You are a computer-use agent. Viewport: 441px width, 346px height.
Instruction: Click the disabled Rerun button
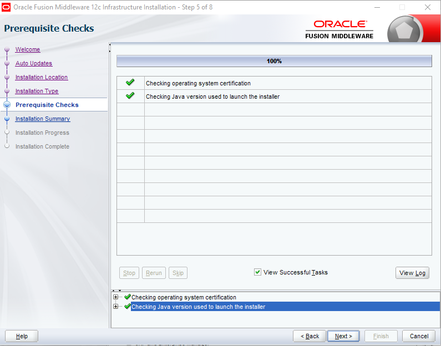coord(154,273)
